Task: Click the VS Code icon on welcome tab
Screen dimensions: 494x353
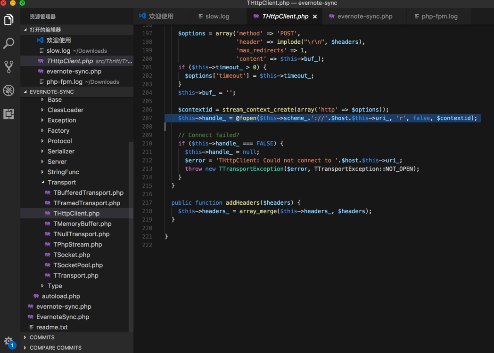Action: coord(142,16)
